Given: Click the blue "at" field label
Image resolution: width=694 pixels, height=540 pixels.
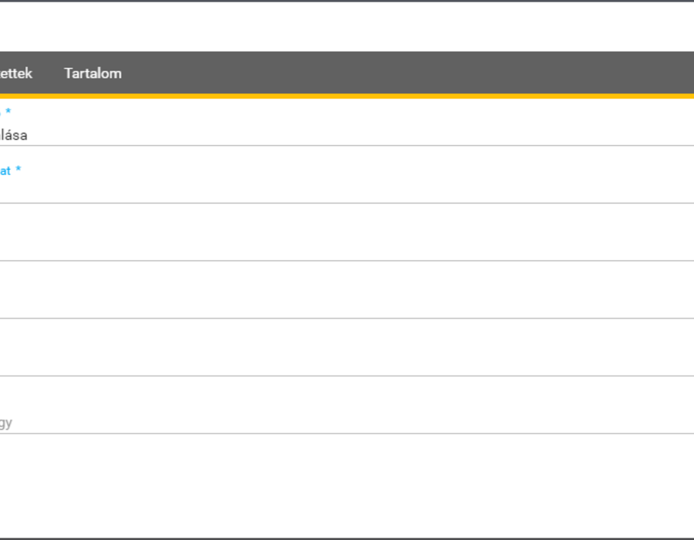Looking at the screenshot, I should (5, 170).
